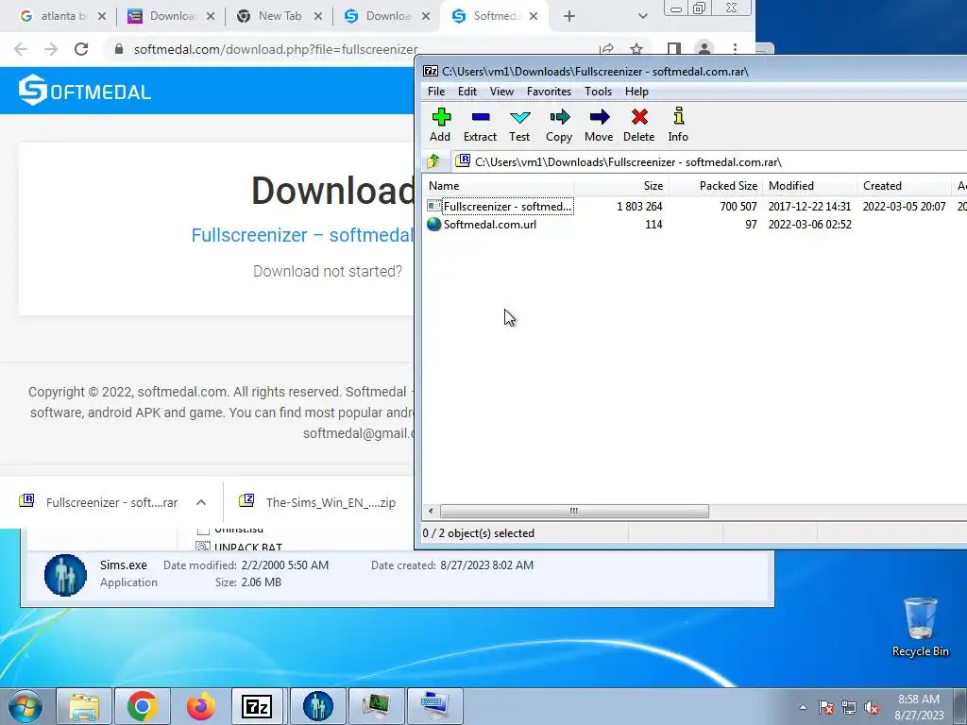
Task: Click the system monitor taskbar icon
Action: (376, 706)
